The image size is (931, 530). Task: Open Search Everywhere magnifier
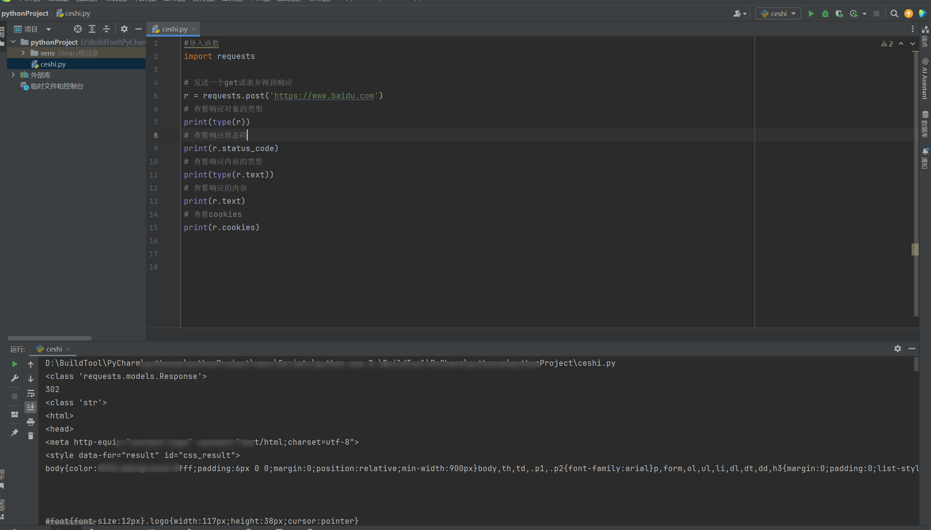coord(894,14)
